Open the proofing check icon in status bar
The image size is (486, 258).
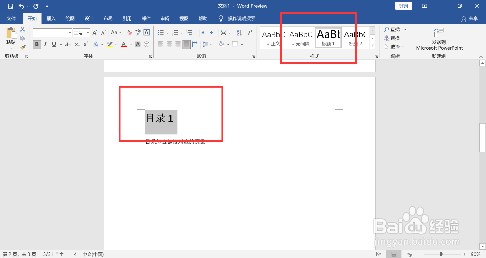pyautogui.click(x=73, y=254)
